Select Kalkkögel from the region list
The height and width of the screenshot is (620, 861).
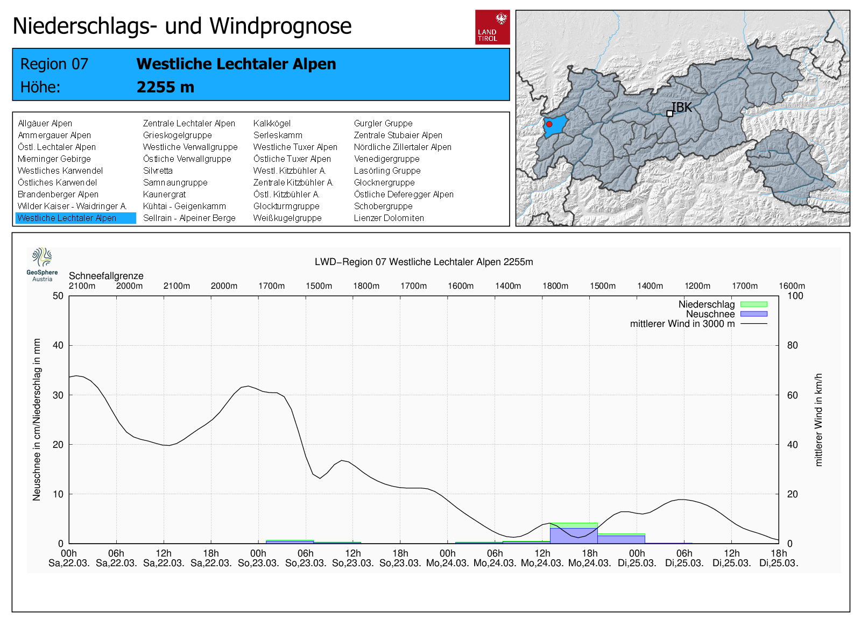point(272,124)
